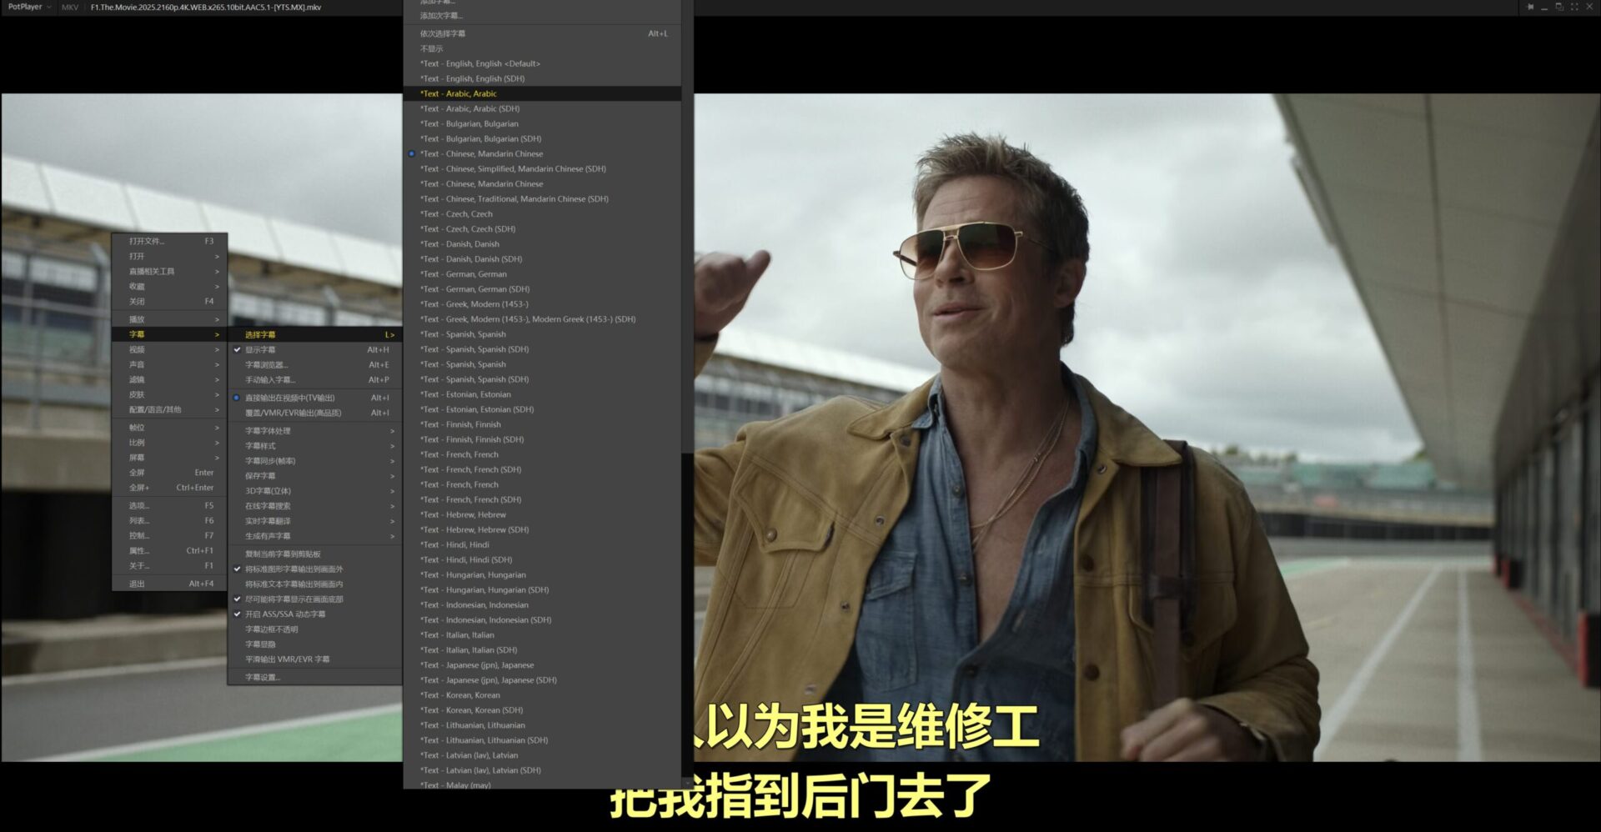
Task: Select Greek, Modern (1453-) subtitle track
Action: tap(542, 303)
